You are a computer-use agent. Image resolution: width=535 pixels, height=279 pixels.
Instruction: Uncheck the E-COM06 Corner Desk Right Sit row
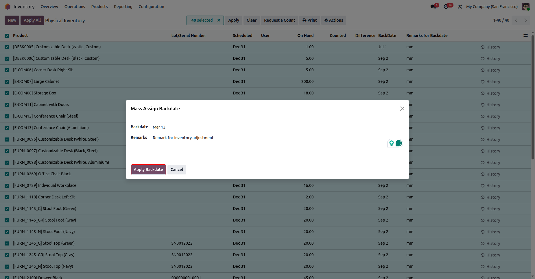7,70
